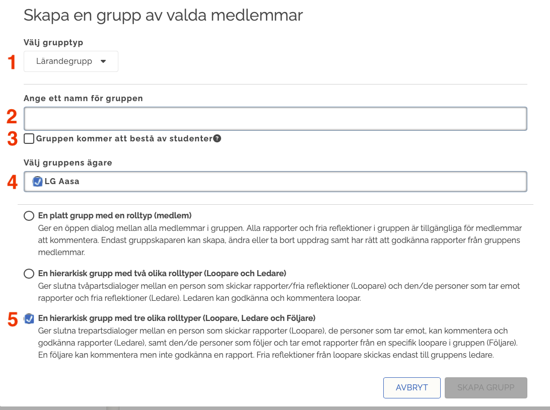
Task: Select the two role types radio button
Action: (29, 274)
